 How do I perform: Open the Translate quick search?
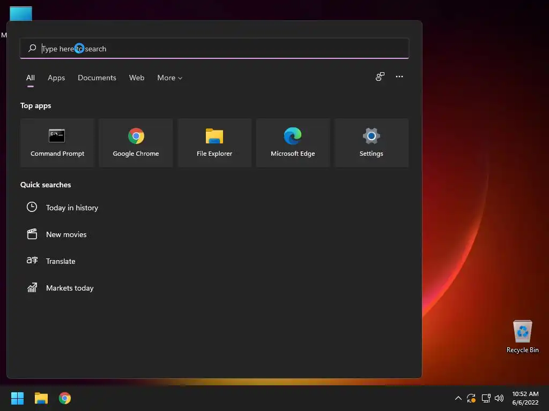tap(61, 261)
